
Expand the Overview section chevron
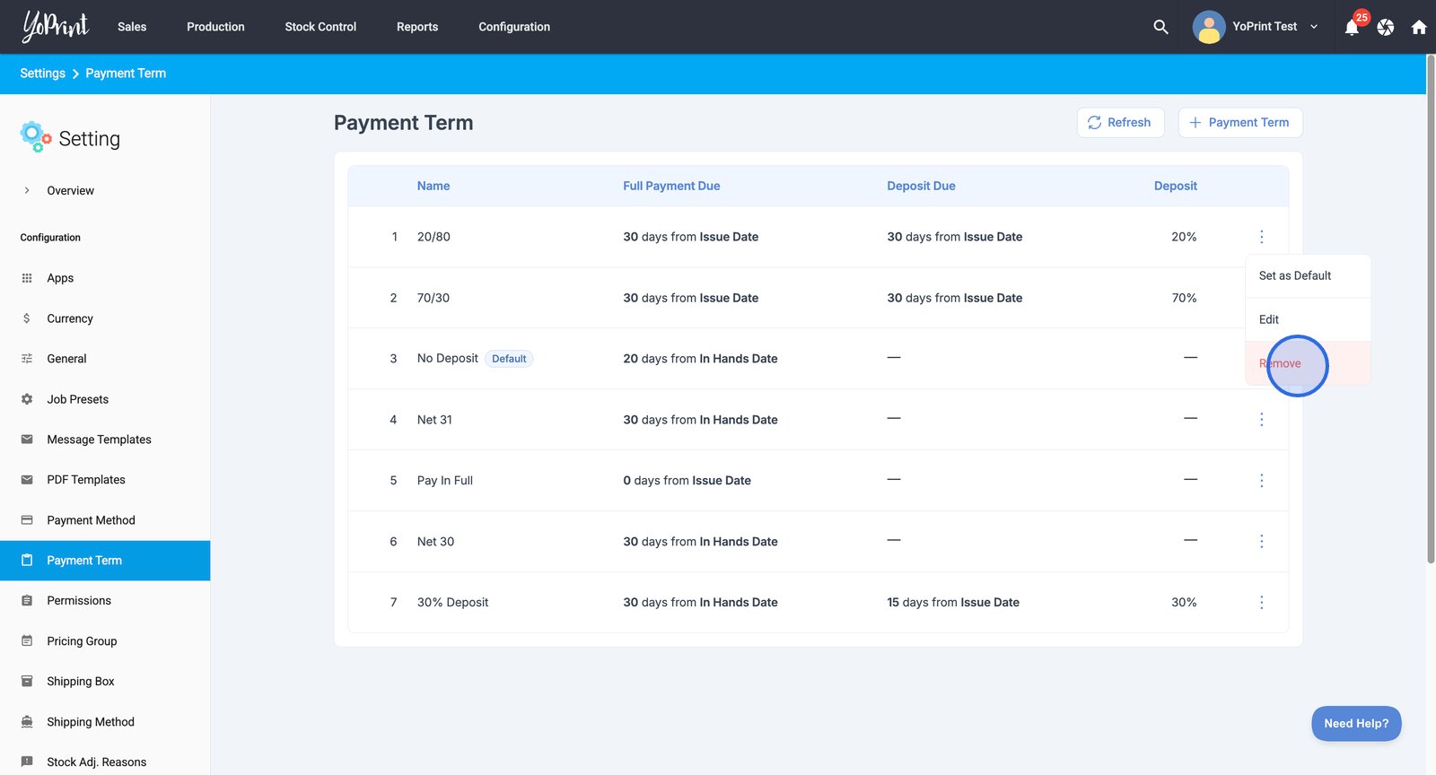click(x=27, y=190)
